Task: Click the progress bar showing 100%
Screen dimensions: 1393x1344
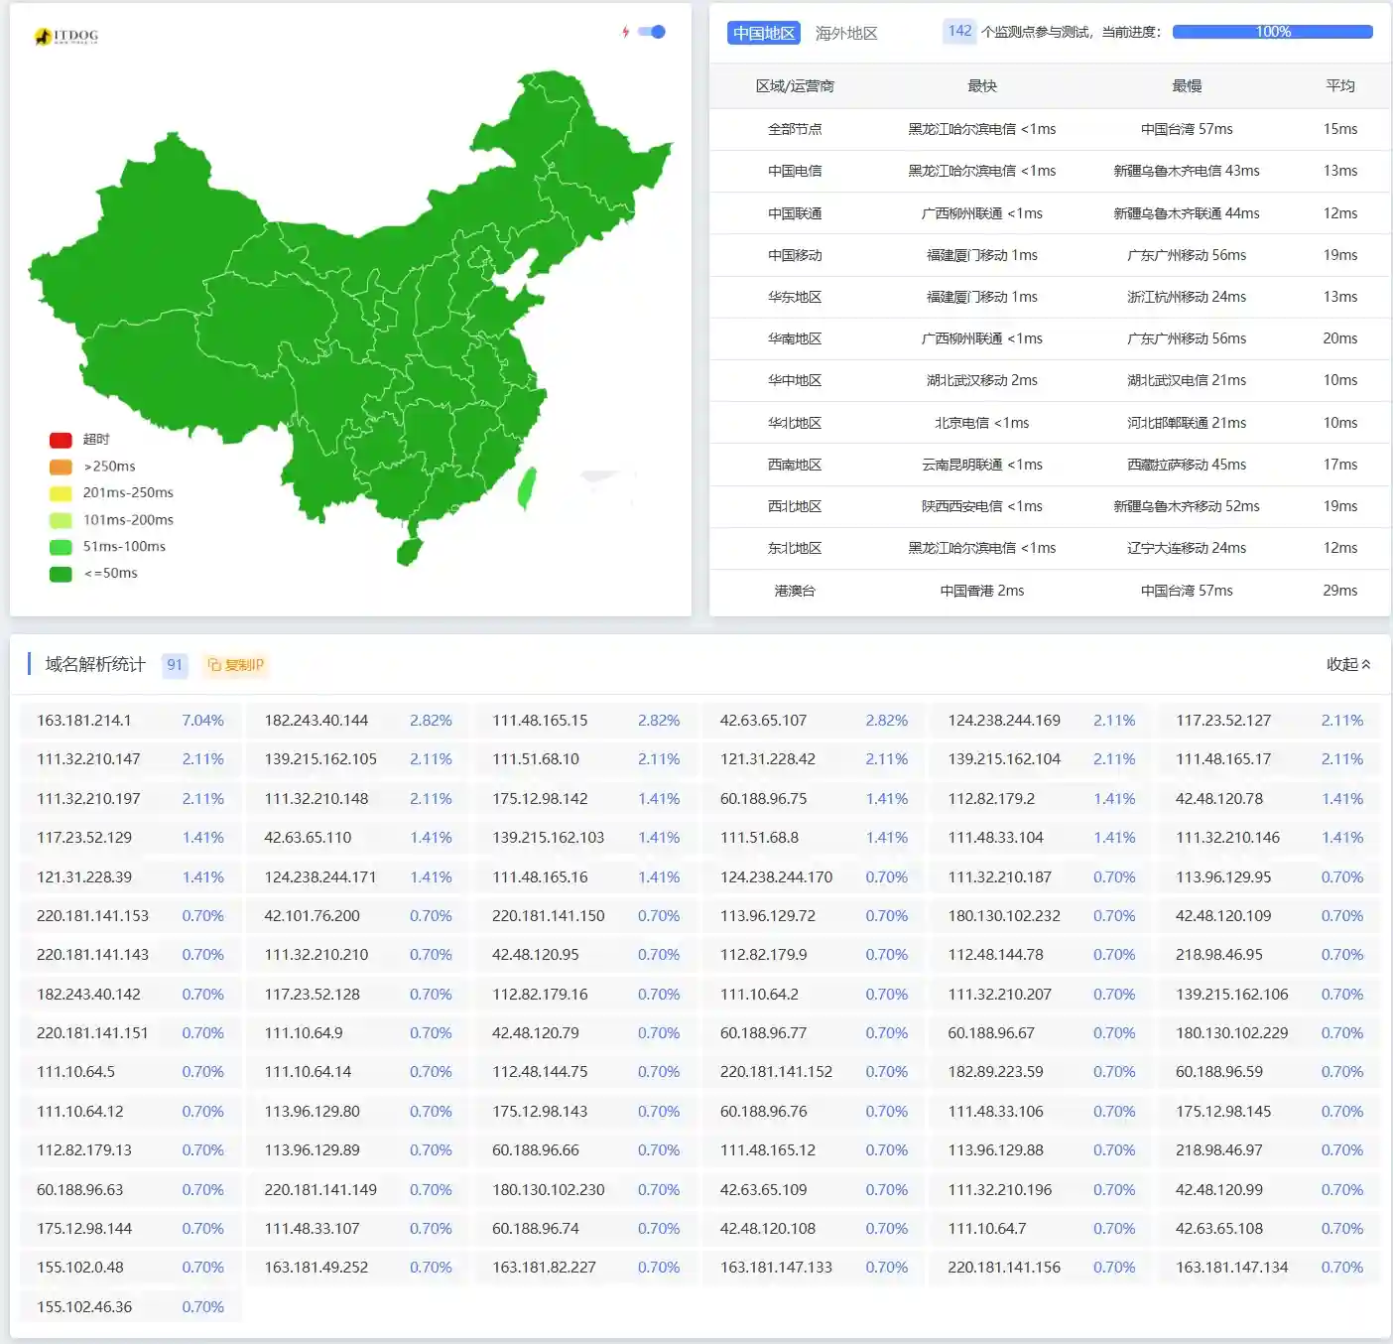Action: click(x=1273, y=31)
